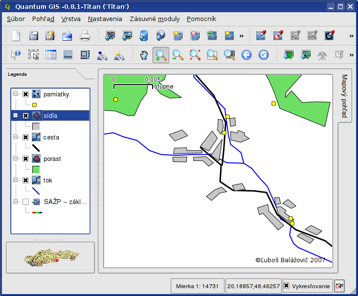The height and width of the screenshot is (296, 358).
Task: Toggle the Vykresľovanie render checkbox
Action: point(287,286)
